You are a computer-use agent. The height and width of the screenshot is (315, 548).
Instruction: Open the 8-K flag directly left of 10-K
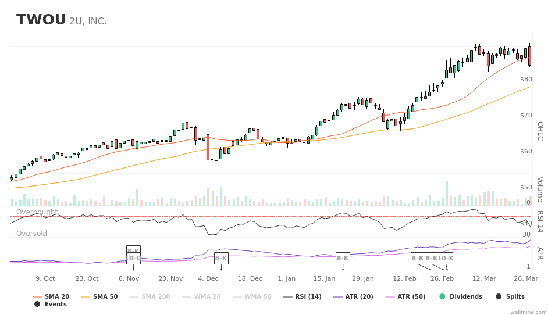tap(432, 259)
